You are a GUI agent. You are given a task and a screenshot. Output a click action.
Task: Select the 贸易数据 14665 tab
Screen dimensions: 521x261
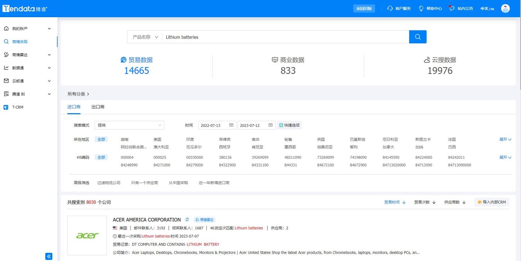click(x=137, y=66)
